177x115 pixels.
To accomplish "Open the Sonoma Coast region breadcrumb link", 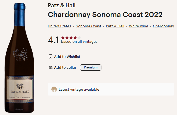I will pyautogui.click(x=88, y=26).
